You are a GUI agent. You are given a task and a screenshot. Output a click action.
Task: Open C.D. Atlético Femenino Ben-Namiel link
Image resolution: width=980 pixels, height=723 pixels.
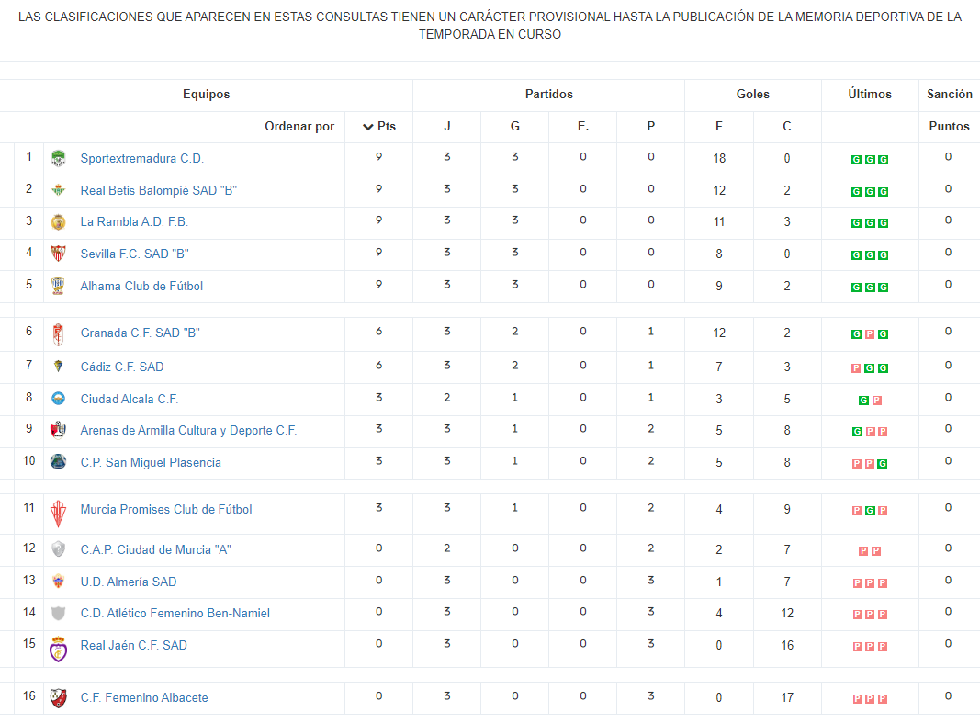175,614
